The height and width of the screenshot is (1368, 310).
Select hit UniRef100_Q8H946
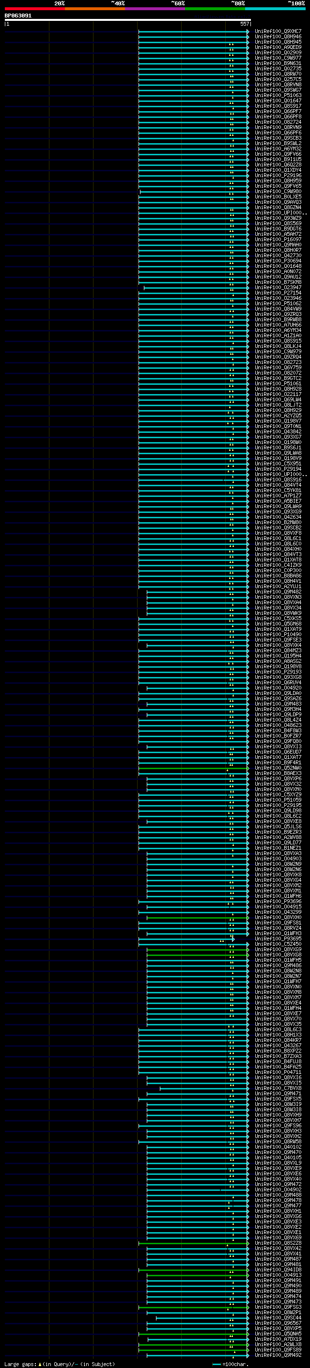coord(278,37)
